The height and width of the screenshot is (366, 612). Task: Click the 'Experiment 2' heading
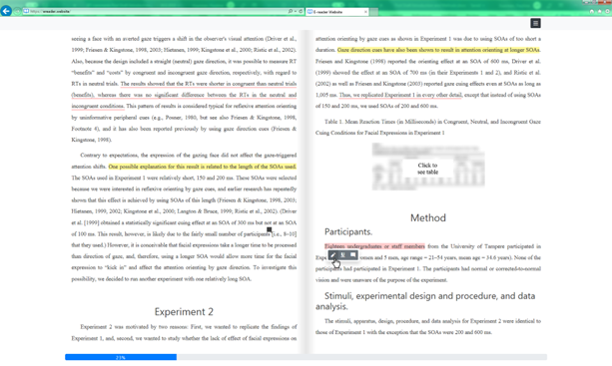point(184,312)
